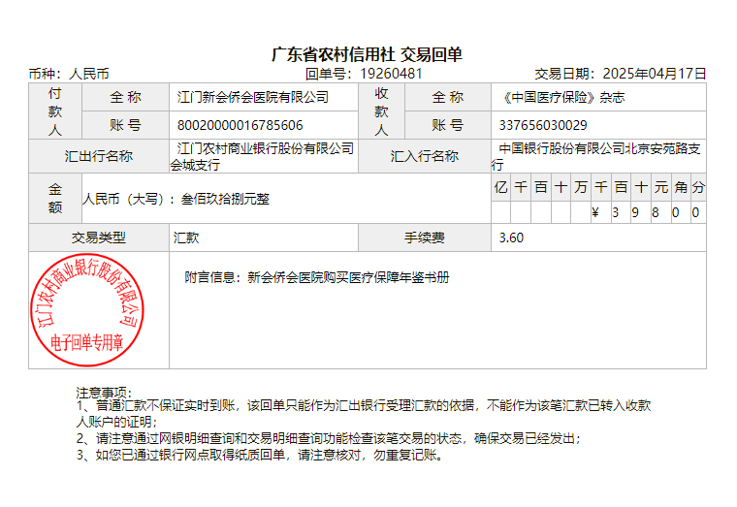Select the receiving bank 中国银行股份有限公司北京安苑路支行
This screenshot has height=507, width=737.
tap(596, 156)
